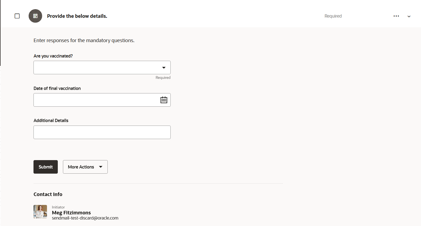Click the sendmail-test-discard@oracle.com email address

(x=85, y=218)
